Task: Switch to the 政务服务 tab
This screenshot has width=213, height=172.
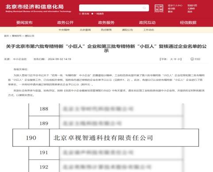Action: pos(106,23)
